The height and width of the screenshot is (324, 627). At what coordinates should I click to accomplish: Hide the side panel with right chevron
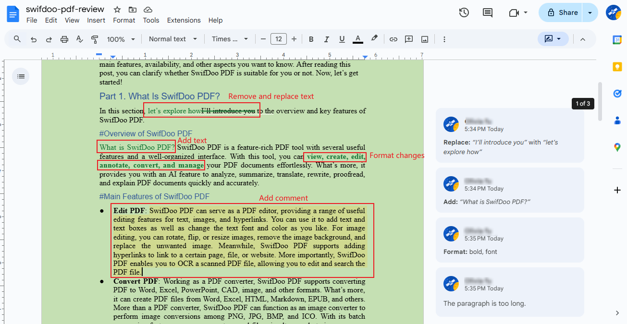[x=617, y=313]
